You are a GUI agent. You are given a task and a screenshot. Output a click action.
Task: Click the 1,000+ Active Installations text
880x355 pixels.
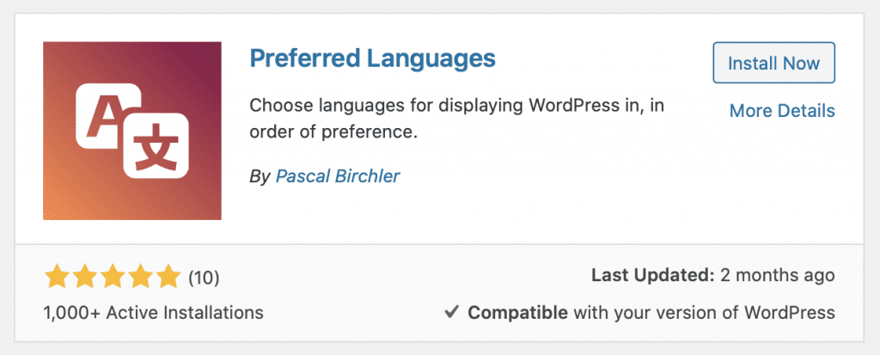pos(153,312)
